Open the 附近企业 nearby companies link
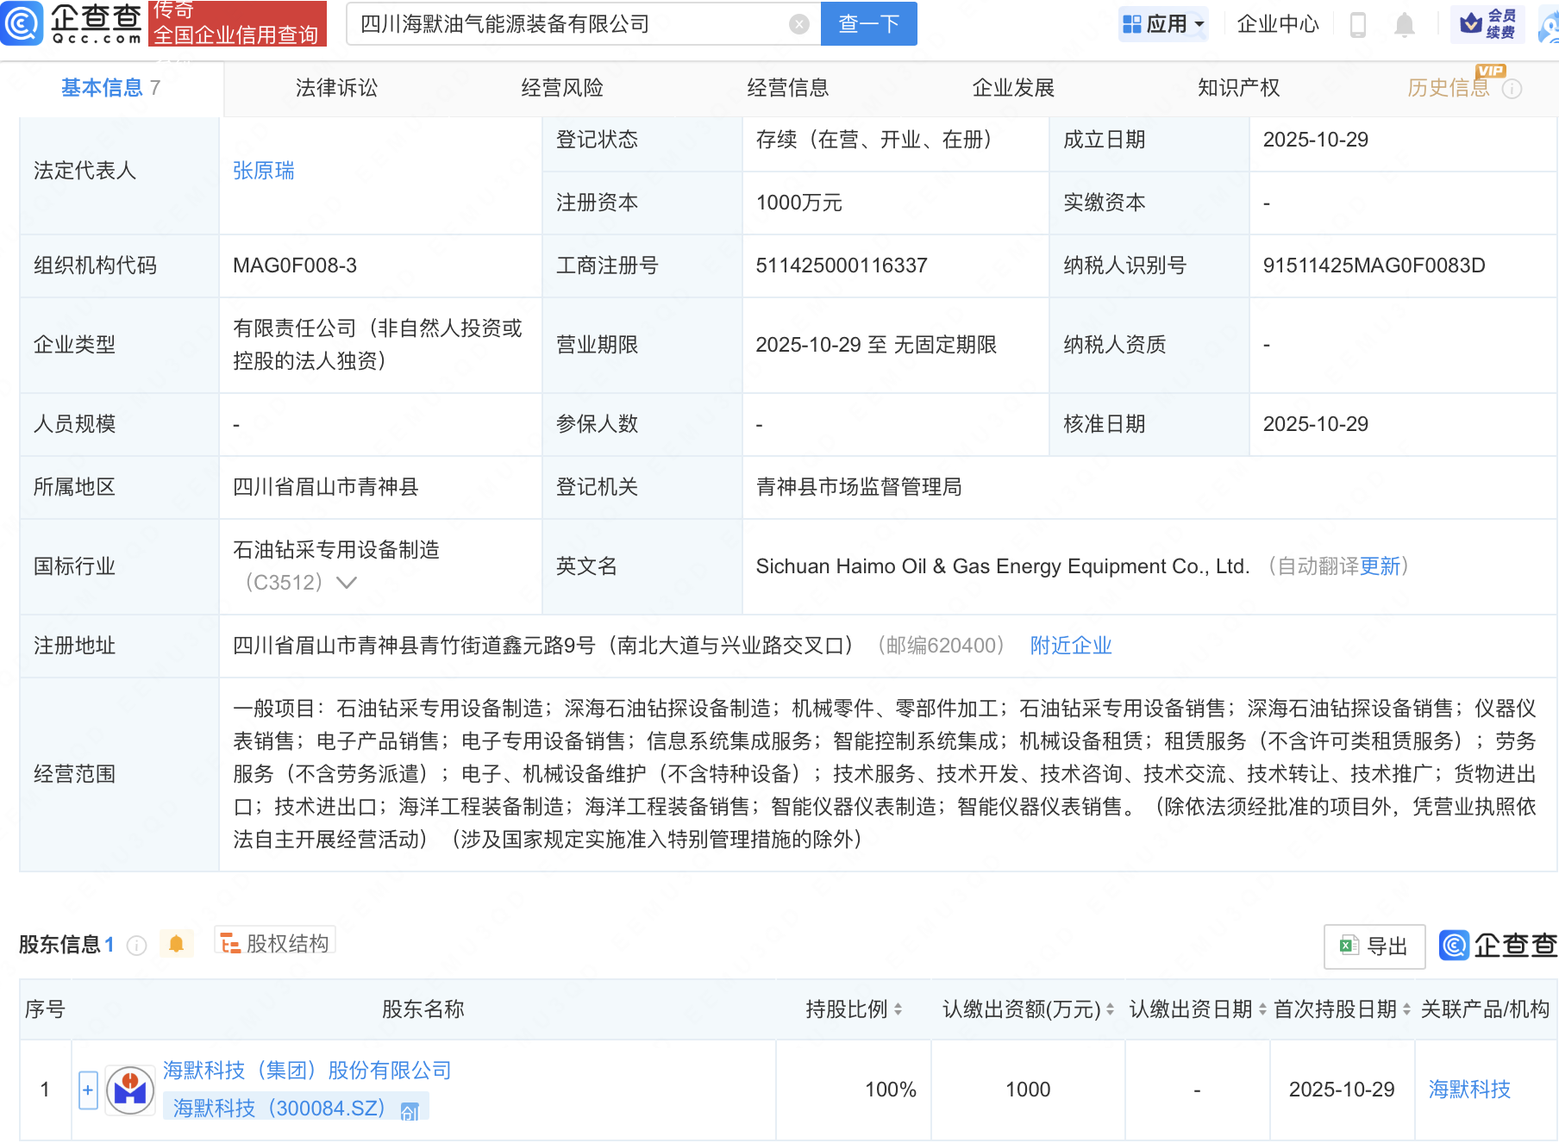This screenshot has height=1143, width=1559. pyautogui.click(x=1069, y=645)
